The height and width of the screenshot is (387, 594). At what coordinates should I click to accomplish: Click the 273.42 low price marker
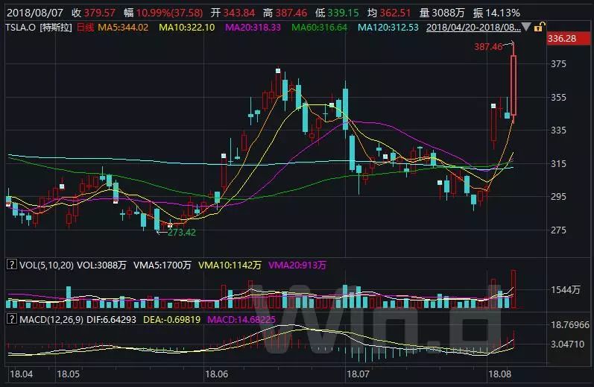click(181, 232)
